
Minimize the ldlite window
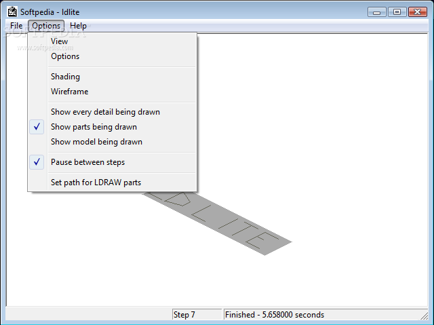pos(377,12)
